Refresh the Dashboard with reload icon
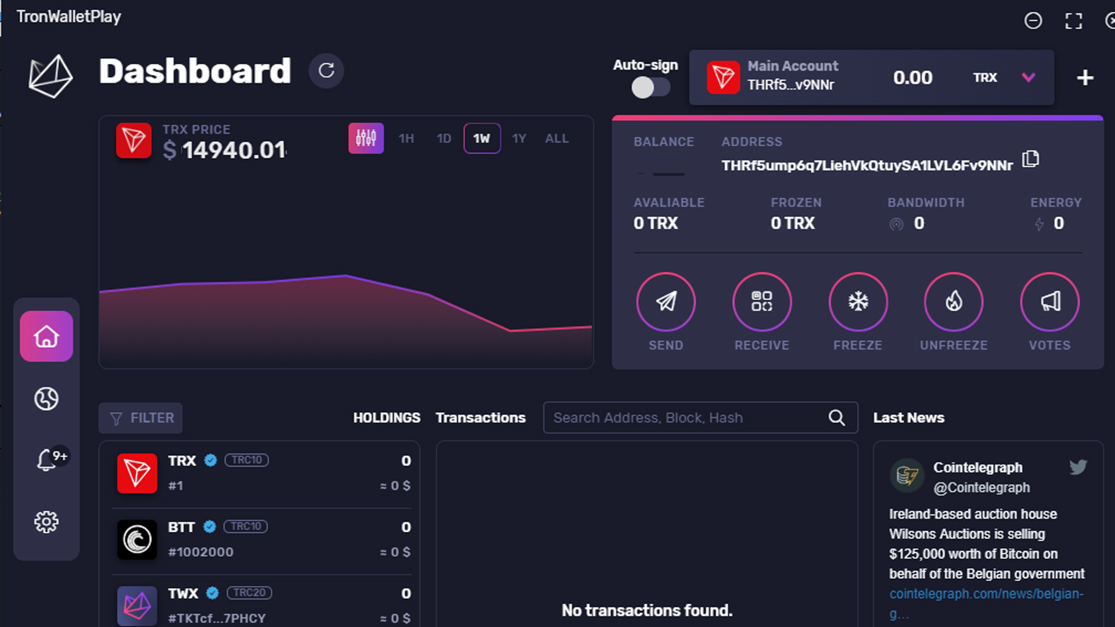 (326, 71)
